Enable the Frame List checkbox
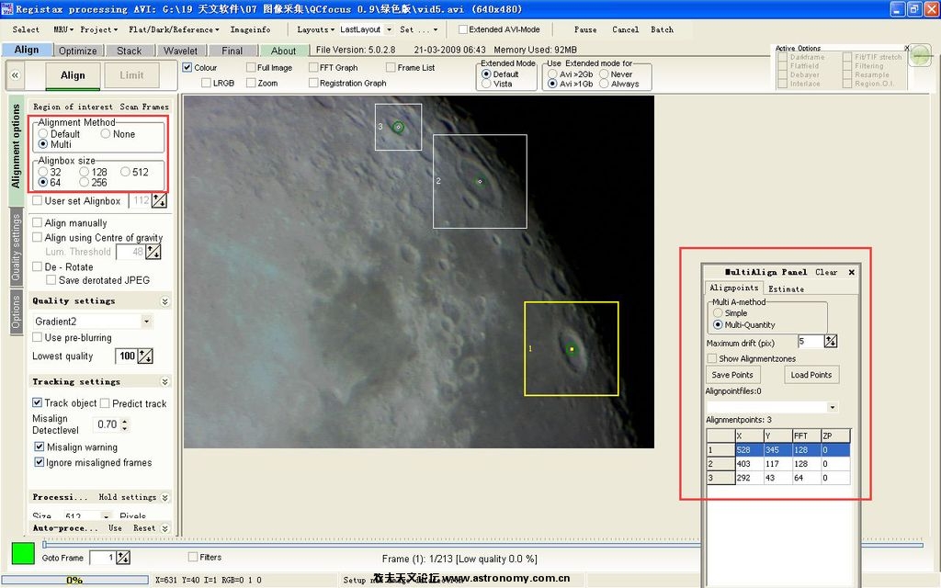The image size is (941, 588). point(391,67)
